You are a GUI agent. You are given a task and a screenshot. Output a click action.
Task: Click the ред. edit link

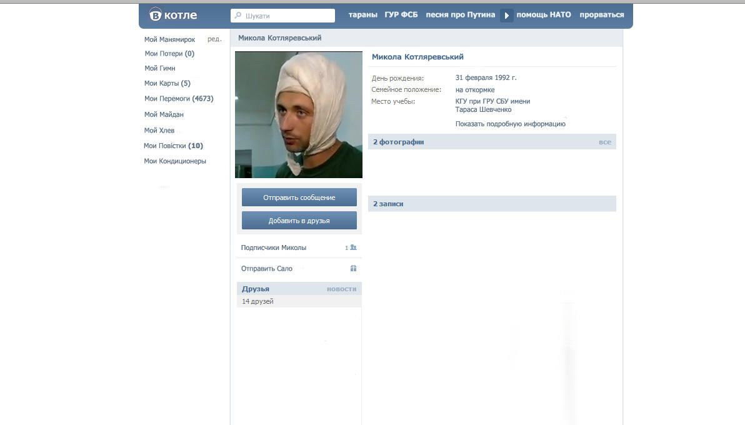(214, 39)
